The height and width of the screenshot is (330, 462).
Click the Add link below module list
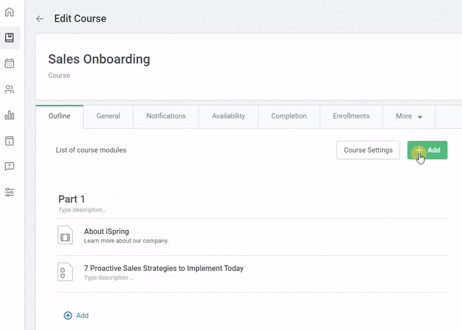point(76,315)
